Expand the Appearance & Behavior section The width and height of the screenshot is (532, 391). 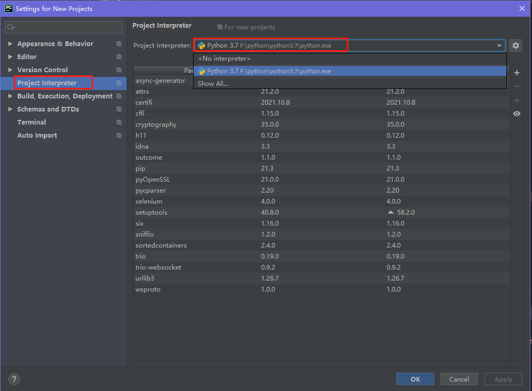(10, 44)
